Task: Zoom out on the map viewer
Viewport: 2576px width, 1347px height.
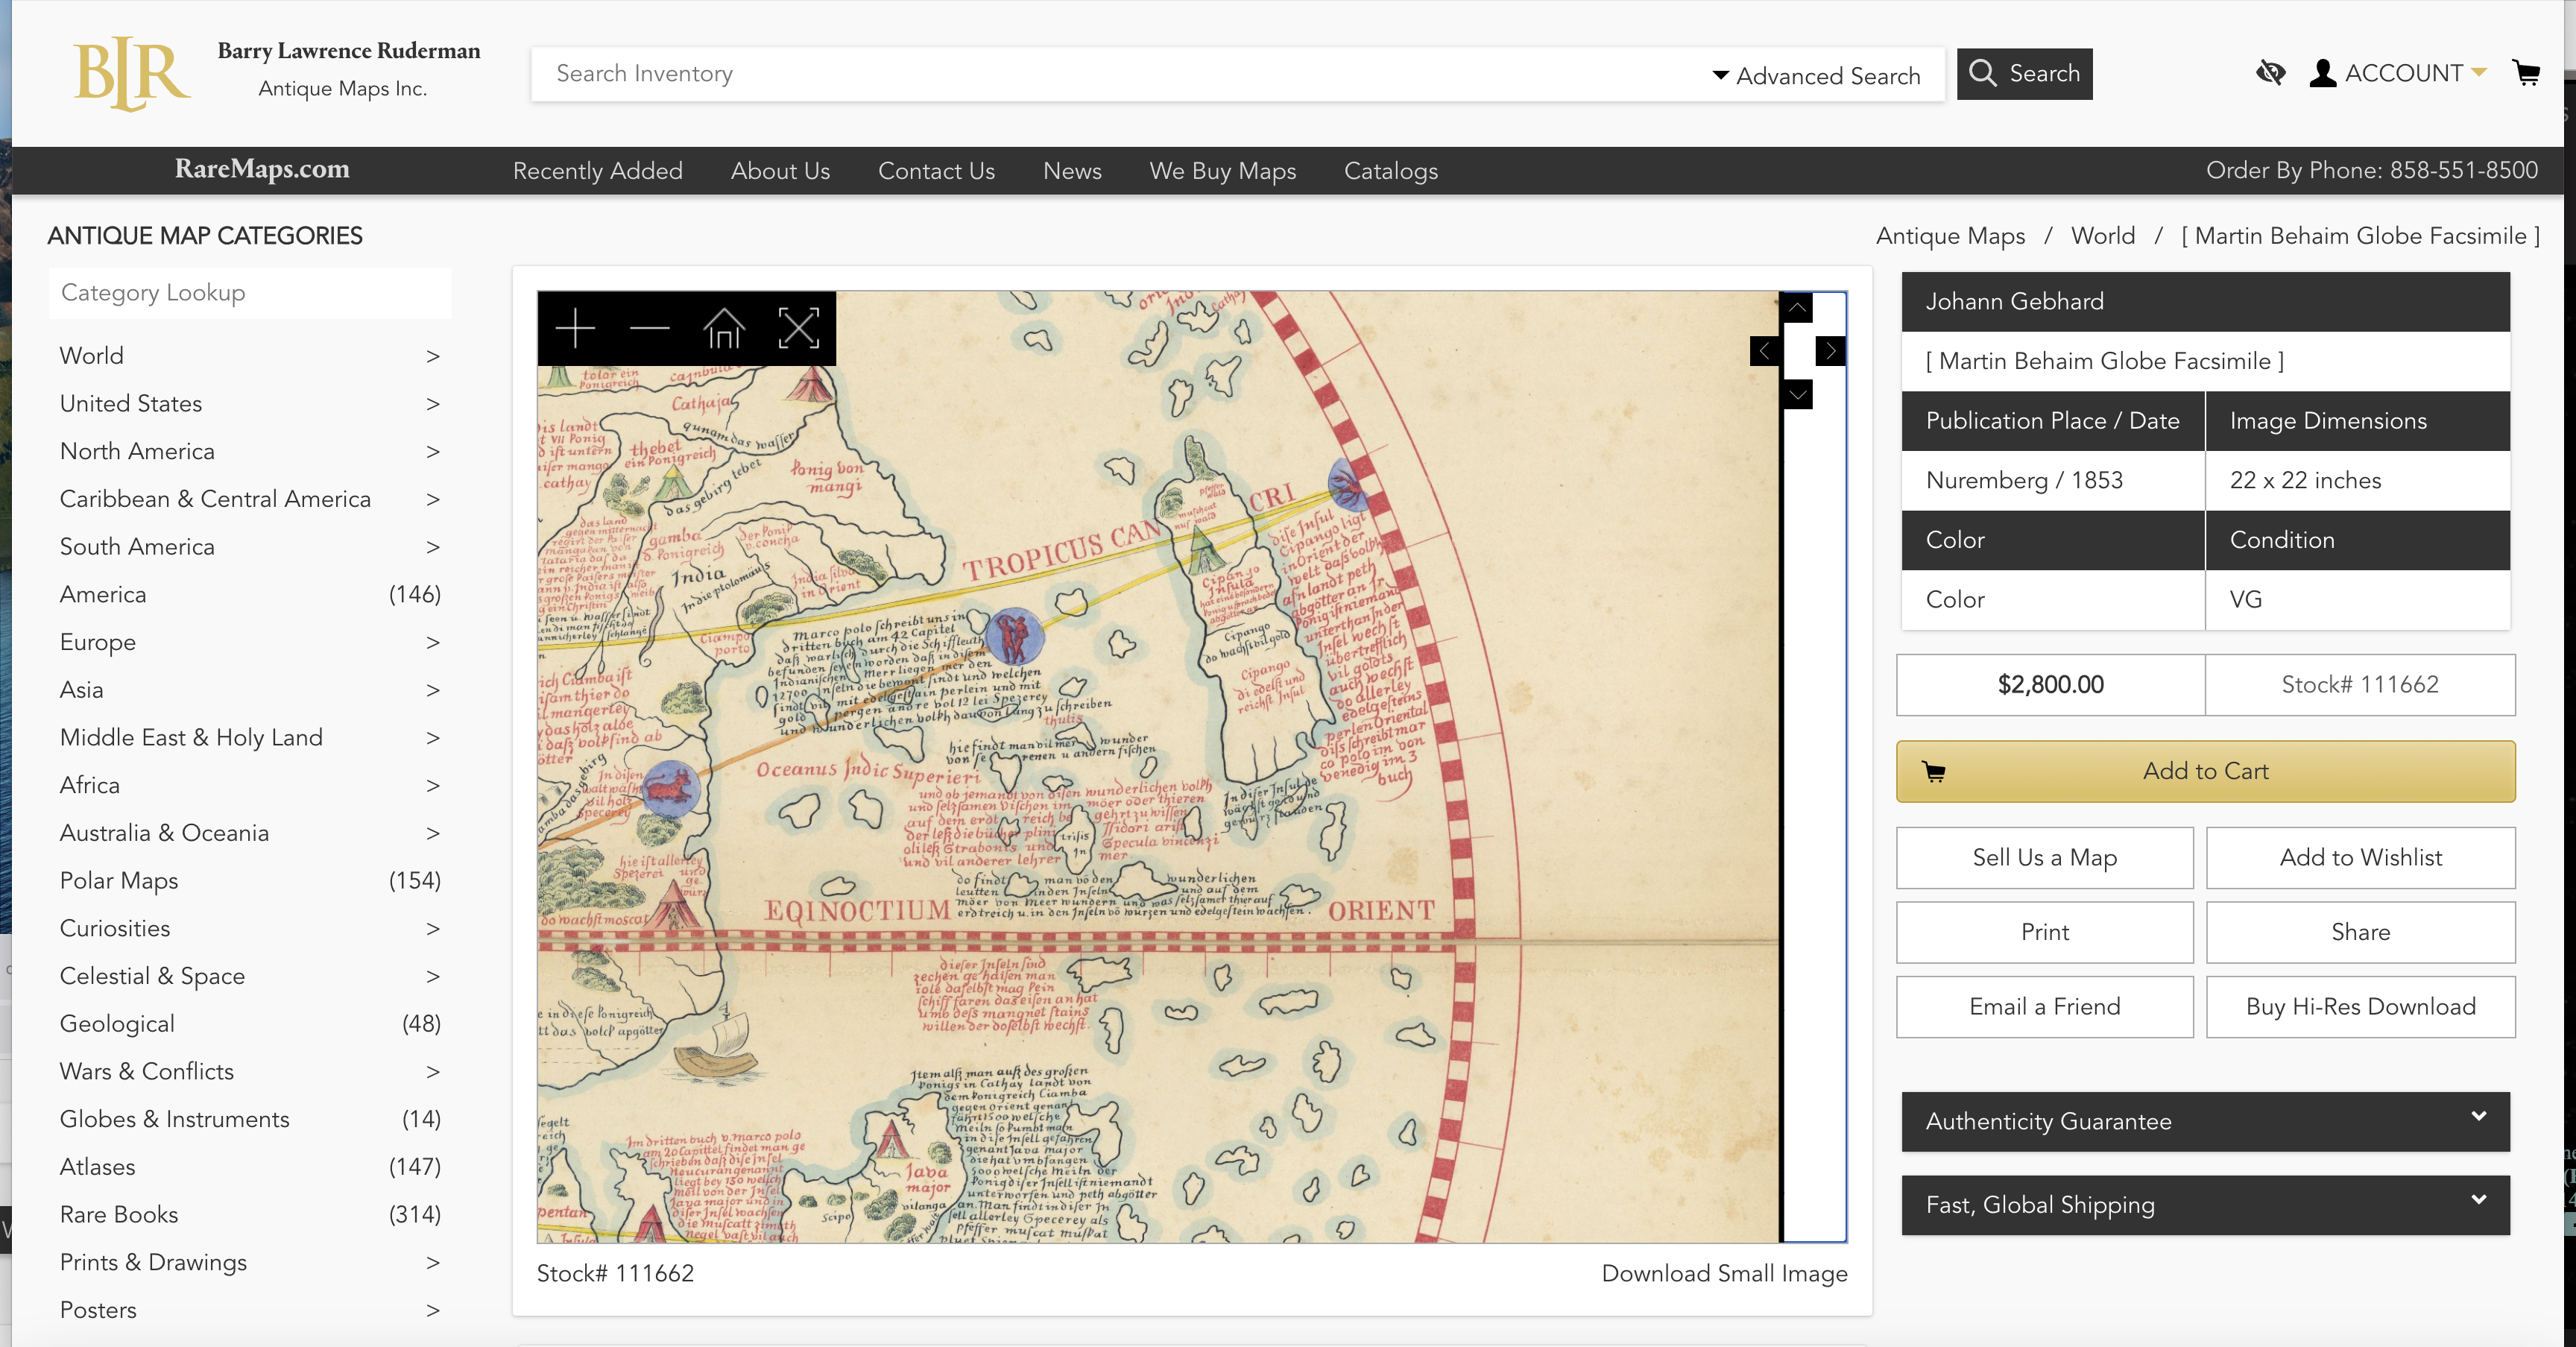Action: coord(649,328)
